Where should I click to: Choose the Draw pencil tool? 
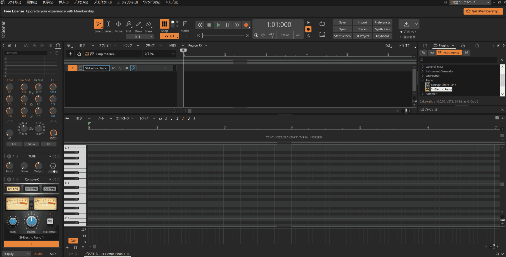pos(138,24)
